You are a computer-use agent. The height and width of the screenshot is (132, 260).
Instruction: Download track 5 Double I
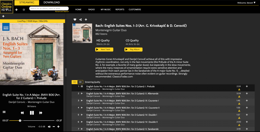tap(239, 118)
